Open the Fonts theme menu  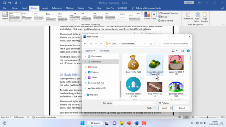tap(154, 17)
